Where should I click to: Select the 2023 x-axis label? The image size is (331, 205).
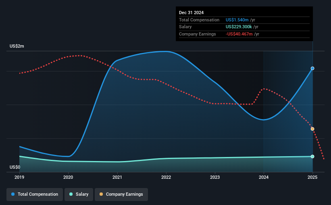coord(215,177)
